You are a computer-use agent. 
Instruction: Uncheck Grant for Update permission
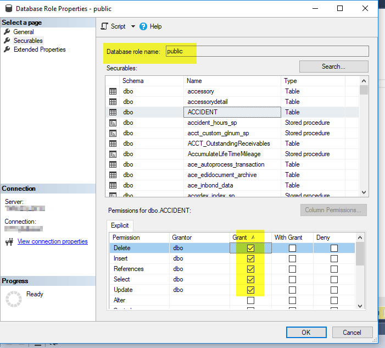coord(250,290)
